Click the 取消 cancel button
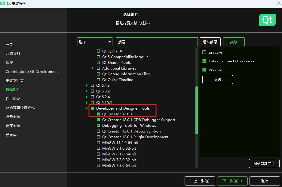 tap(265, 181)
